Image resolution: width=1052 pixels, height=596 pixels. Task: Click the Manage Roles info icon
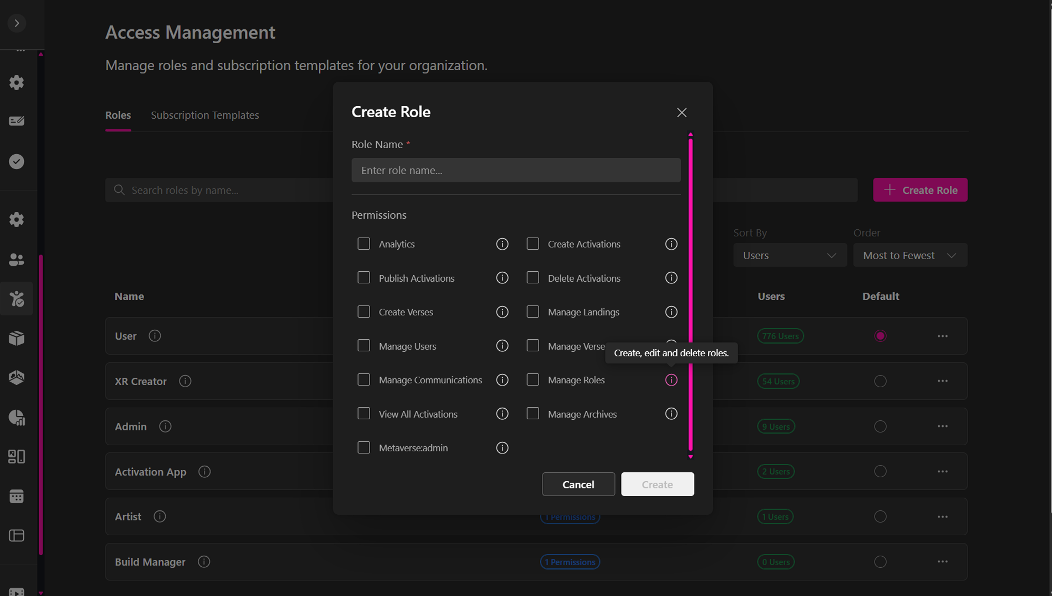[671, 380]
